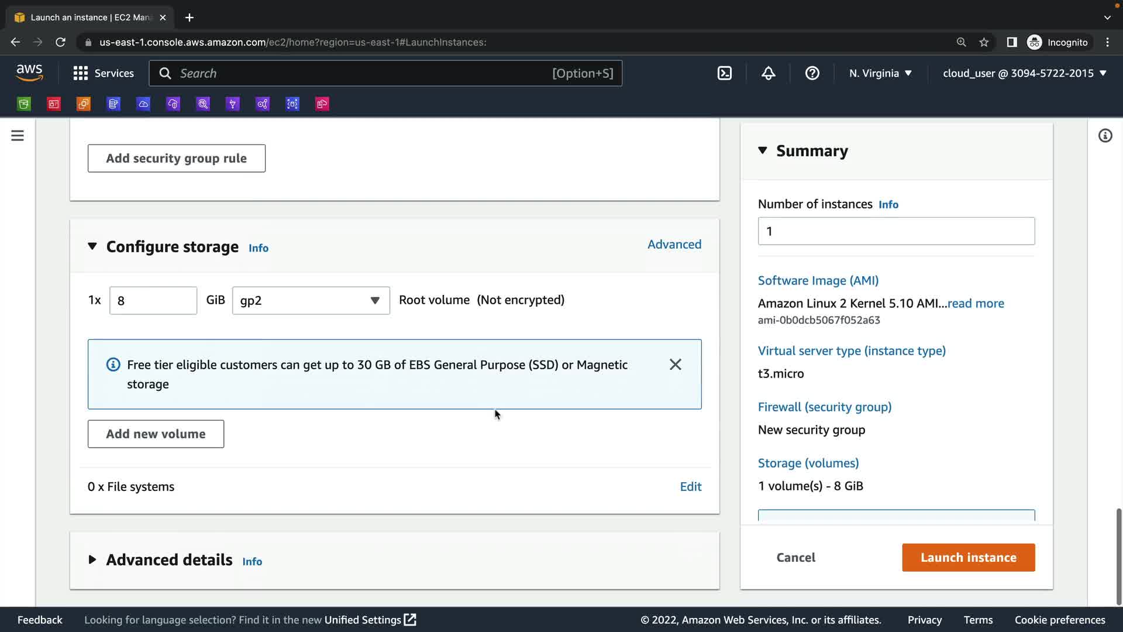This screenshot has width=1123, height=632.
Task: Open the cloud_user account menu
Action: (x=1024, y=73)
